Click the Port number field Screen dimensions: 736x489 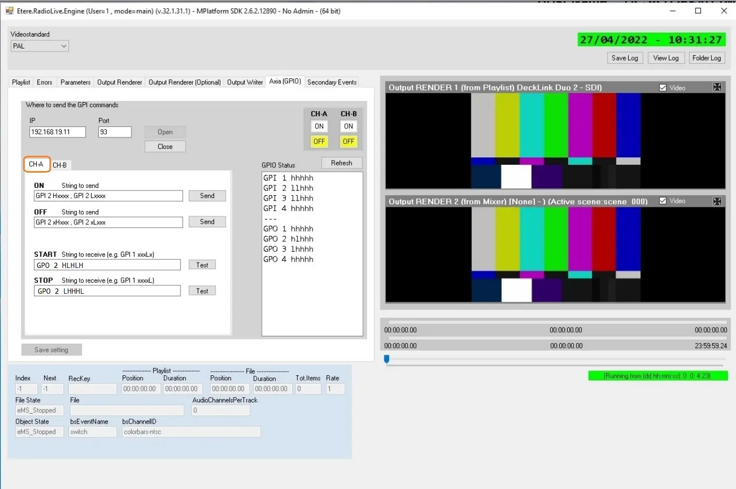(x=115, y=132)
